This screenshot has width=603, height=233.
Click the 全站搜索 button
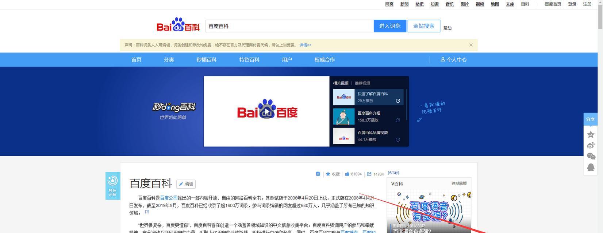pyautogui.click(x=424, y=26)
